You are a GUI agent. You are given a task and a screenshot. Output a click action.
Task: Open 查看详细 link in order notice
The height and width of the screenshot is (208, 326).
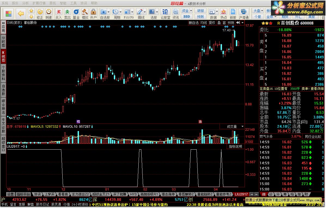coord(317,88)
